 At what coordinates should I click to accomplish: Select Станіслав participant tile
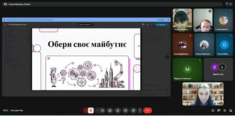pos(223,20)
